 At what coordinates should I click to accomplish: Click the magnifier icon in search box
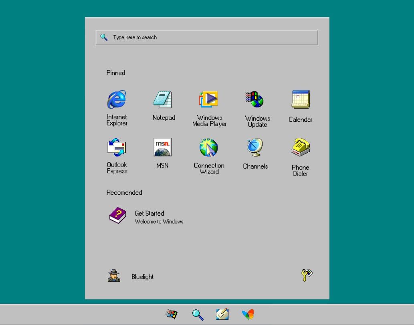104,37
